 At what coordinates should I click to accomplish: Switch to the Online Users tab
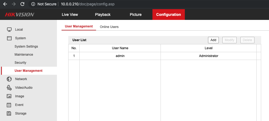109,27
